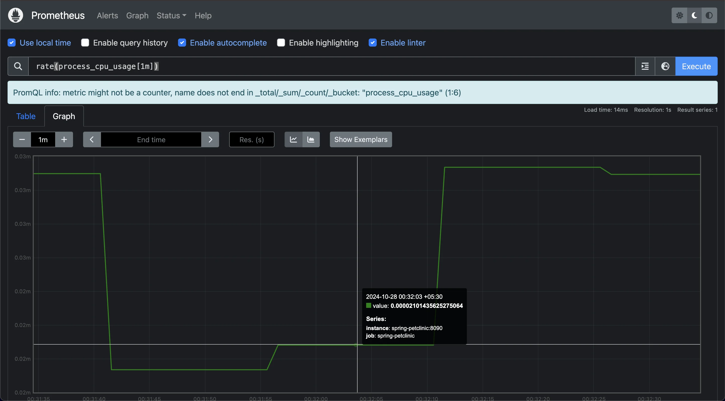Increase the graph range with plus
The width and height of the screenshot is (725, 401).
point(64,139)
